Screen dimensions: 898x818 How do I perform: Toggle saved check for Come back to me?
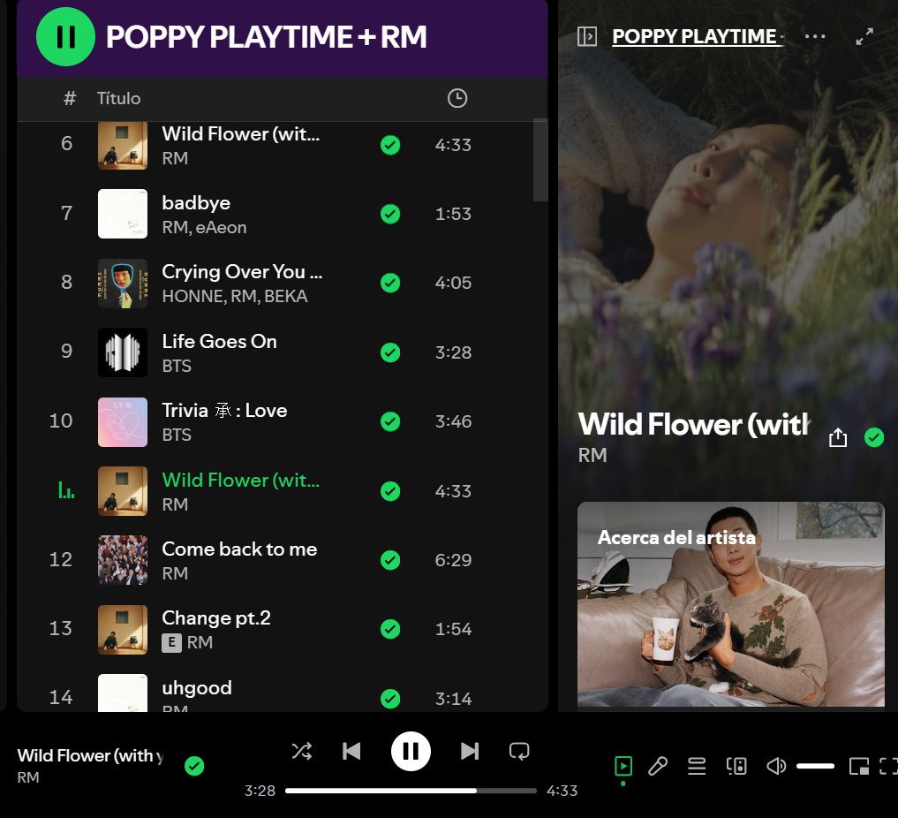pos(390,560)
